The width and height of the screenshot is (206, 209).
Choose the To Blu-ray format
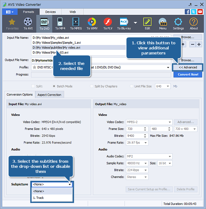coord(124,24)
